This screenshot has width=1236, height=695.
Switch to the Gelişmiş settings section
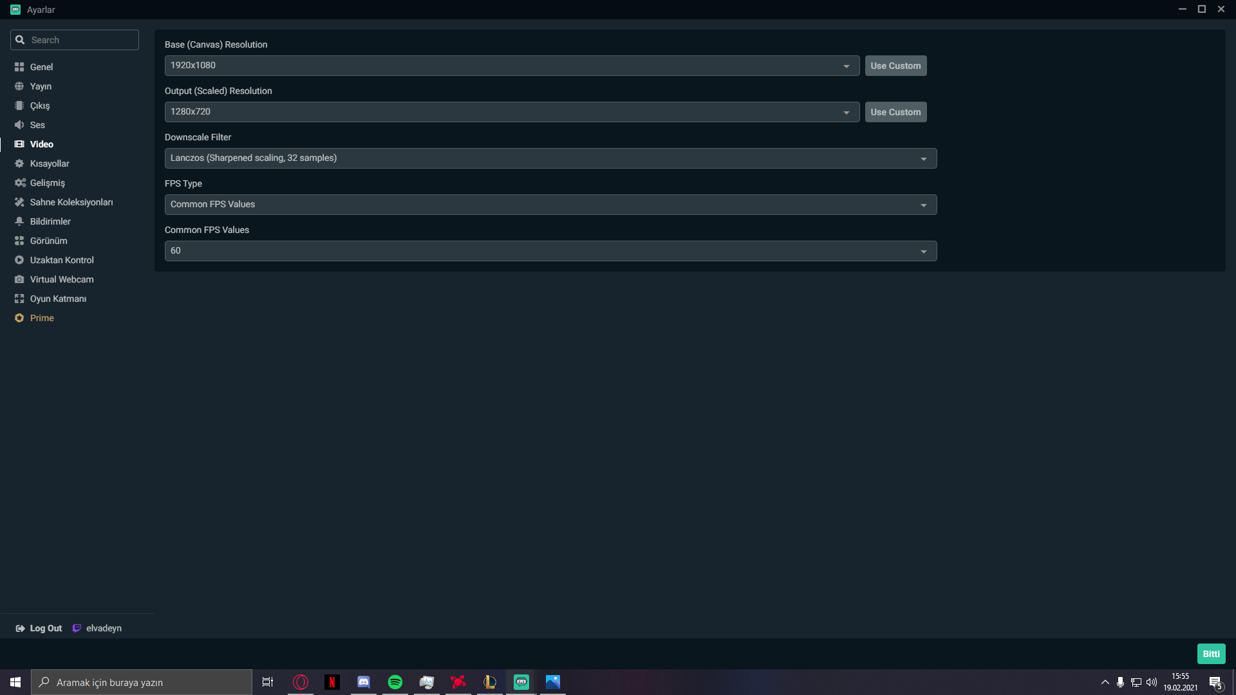pos(47,183)
